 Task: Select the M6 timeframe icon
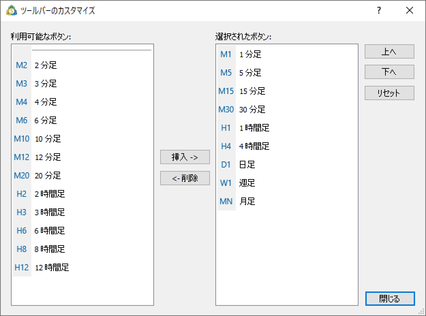click(x=21, y=120)
